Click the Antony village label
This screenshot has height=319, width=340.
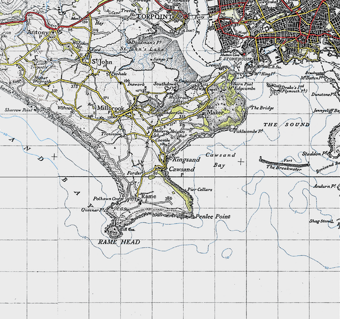tap(38, 33)
